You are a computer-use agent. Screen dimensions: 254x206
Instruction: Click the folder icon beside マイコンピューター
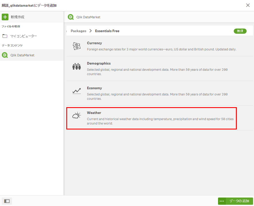click(x=5, y=36)
